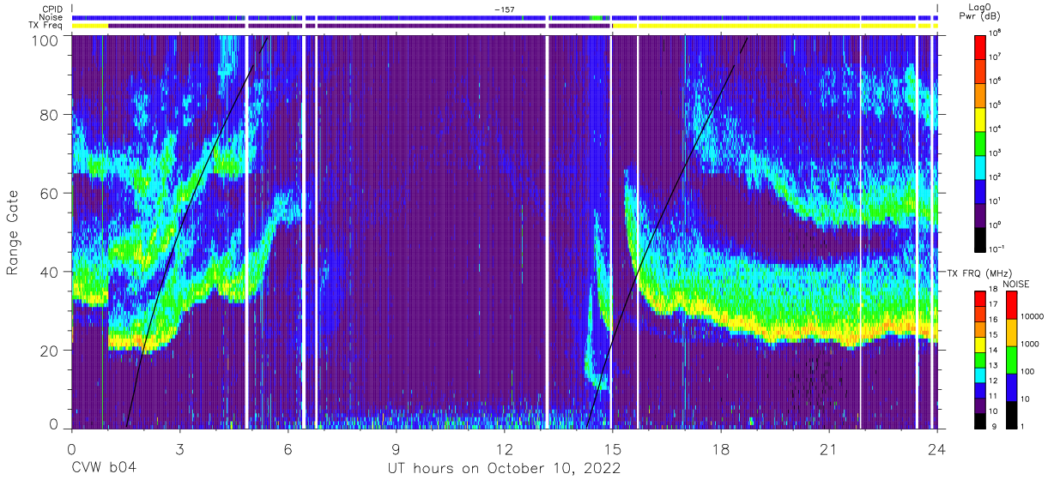Click the 10000 label on NOISE scale
Image resolution: width=1054 pixels, height=486 pixels.
(1034, 317)
